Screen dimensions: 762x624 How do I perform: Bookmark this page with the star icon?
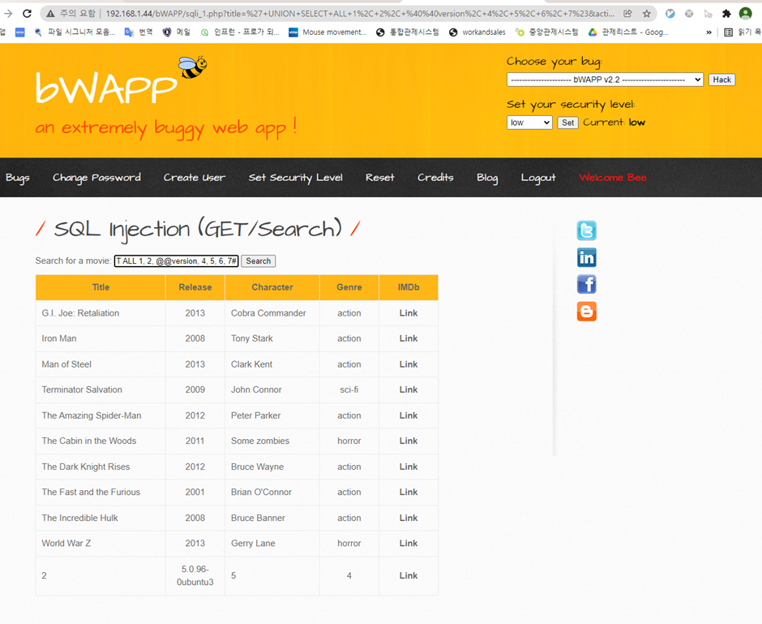pyautogui.click(x=646, y=14)
